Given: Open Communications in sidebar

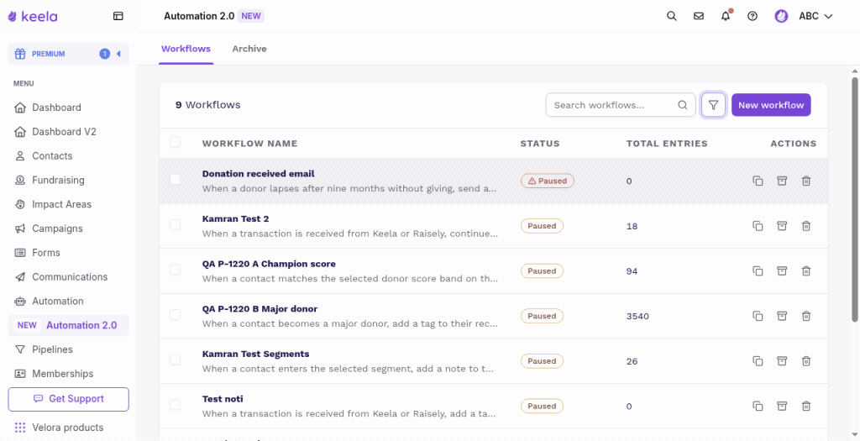Looking at the screenshot, I should (x=70, y=276).
